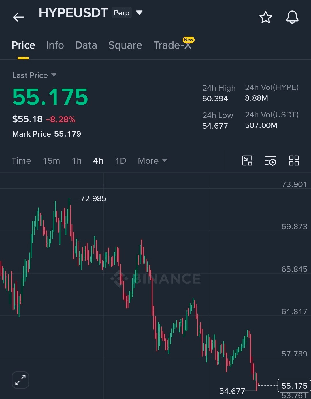Open price alert bell icon
The height and width of the screenshot is (399, 311).
coord(292,17)
